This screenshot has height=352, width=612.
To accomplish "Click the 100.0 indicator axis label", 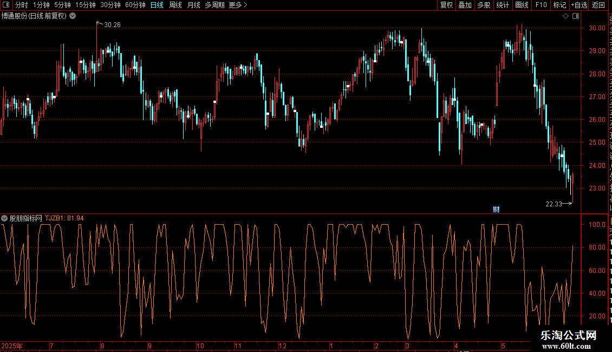I will point(597,225).
